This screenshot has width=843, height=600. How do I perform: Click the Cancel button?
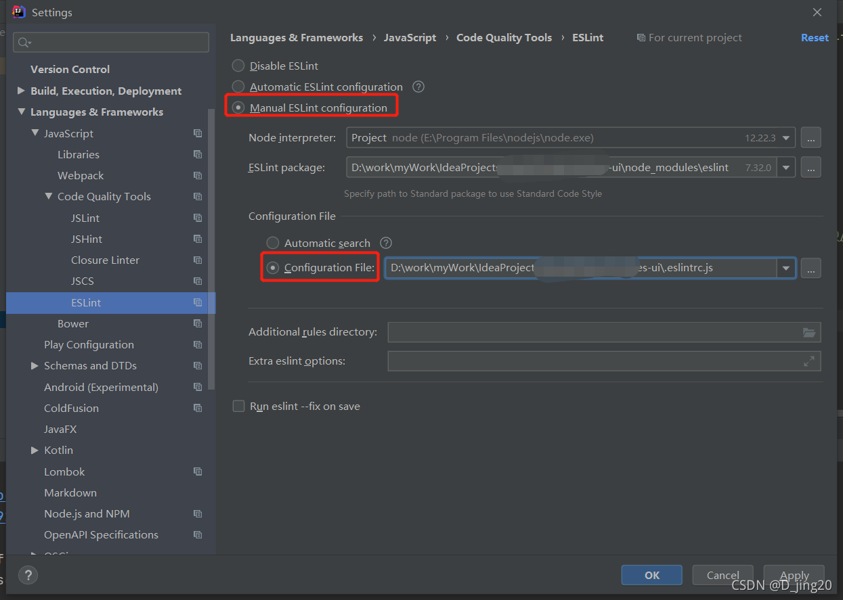[x=723, y=575]
